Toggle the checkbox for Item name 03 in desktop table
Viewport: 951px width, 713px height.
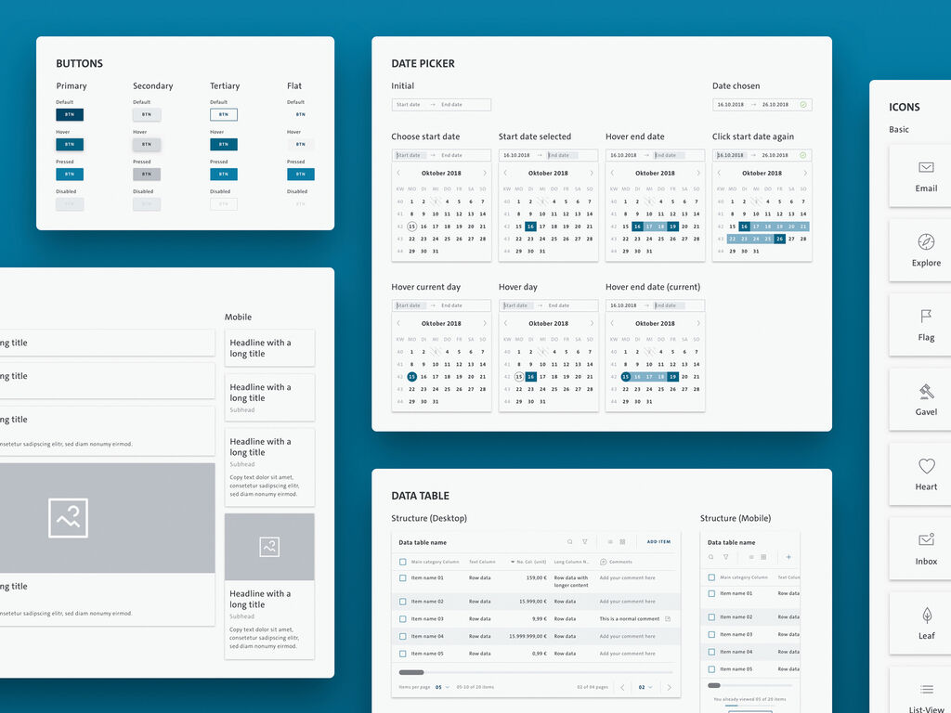pos(403,619)
